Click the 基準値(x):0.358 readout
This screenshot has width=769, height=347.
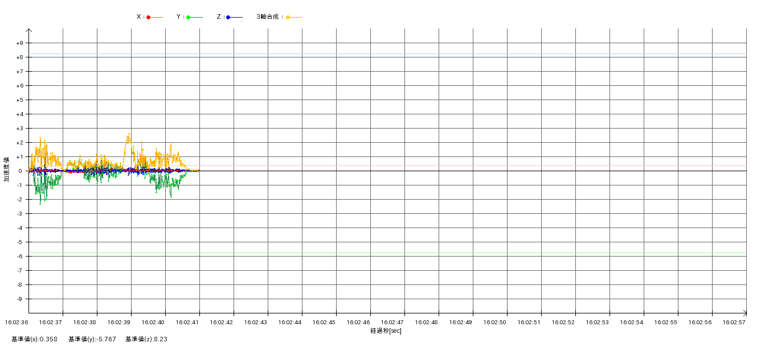point(34,339)
